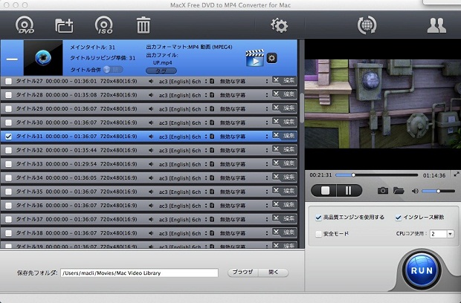Toggle the deinterlace checkbox
The image size is (461, 303).
click(399, 218)
